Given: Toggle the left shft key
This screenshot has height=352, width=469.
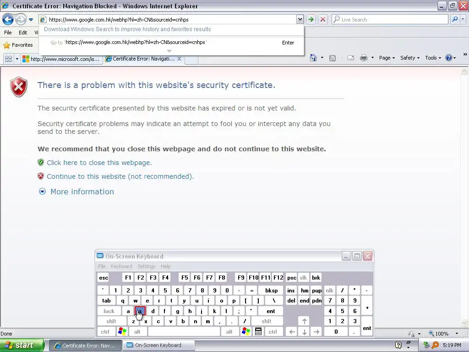Looking at the screenshot, I should click(x=111, y=321).
